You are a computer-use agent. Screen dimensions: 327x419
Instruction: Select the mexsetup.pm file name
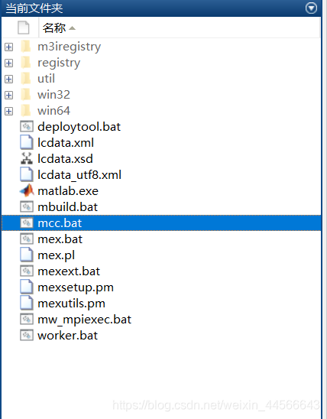pos(76,287)
